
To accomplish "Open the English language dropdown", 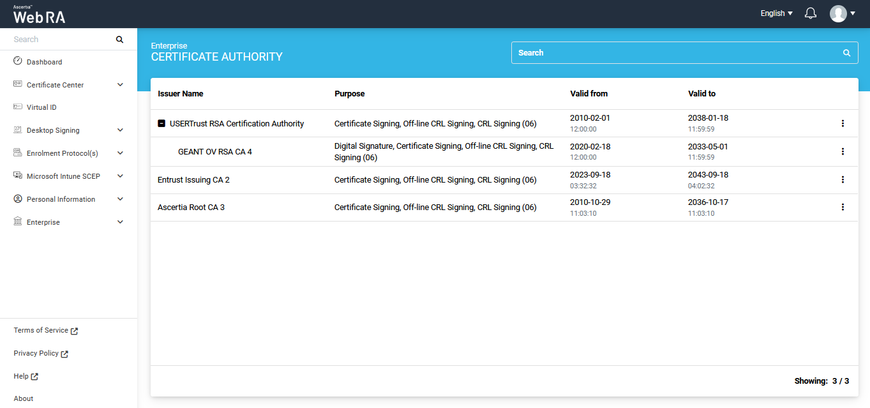I will (x=776, y=13).
